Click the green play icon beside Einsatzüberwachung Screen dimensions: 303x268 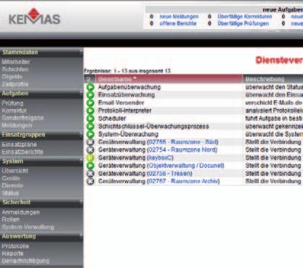[90, 95]
